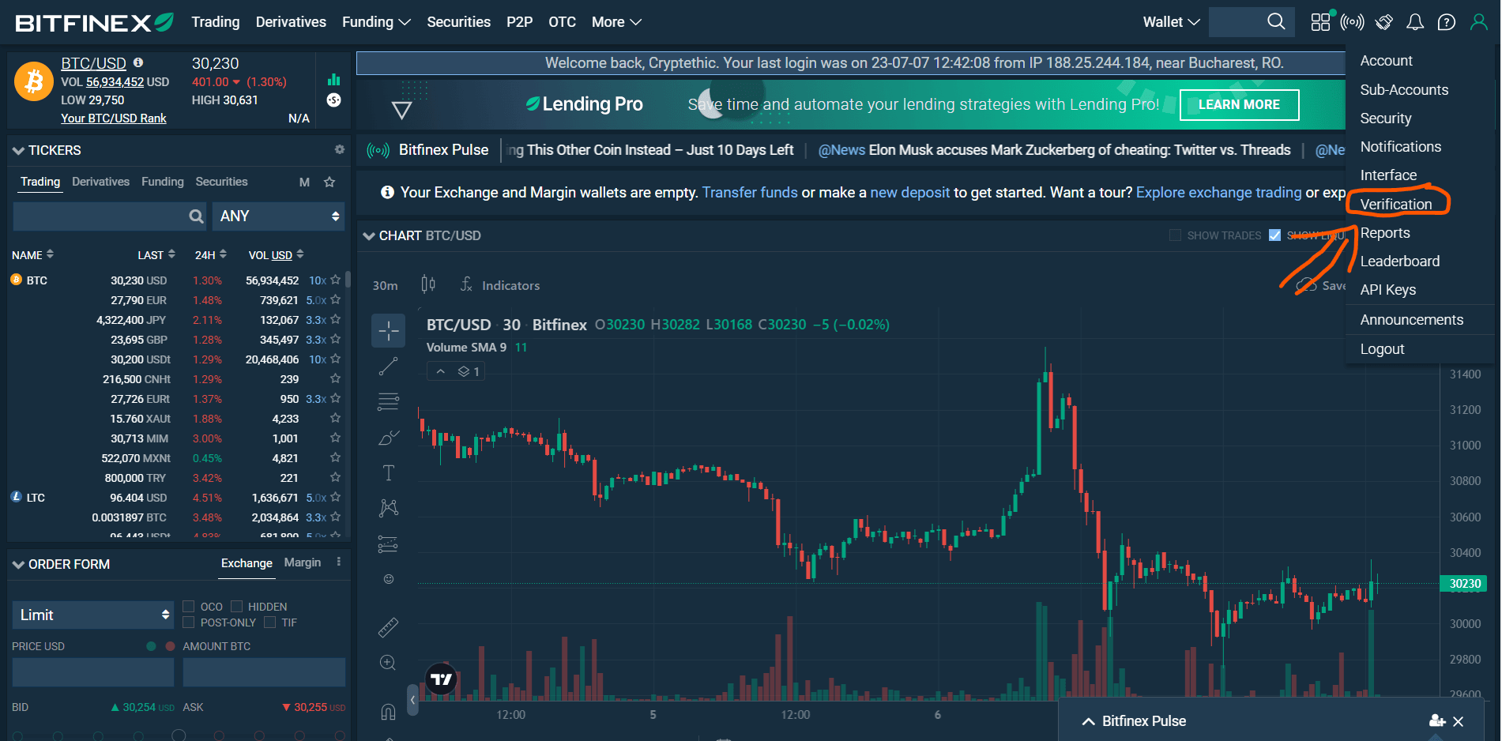Open tickers settings gear icon

340,149
